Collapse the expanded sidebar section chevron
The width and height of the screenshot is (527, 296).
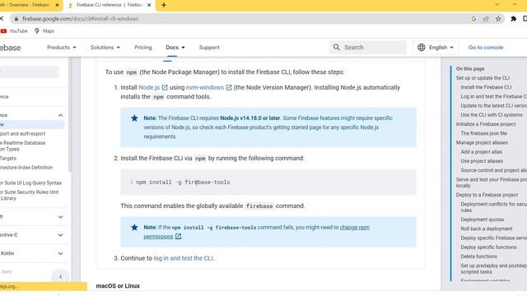pos(60,115)
